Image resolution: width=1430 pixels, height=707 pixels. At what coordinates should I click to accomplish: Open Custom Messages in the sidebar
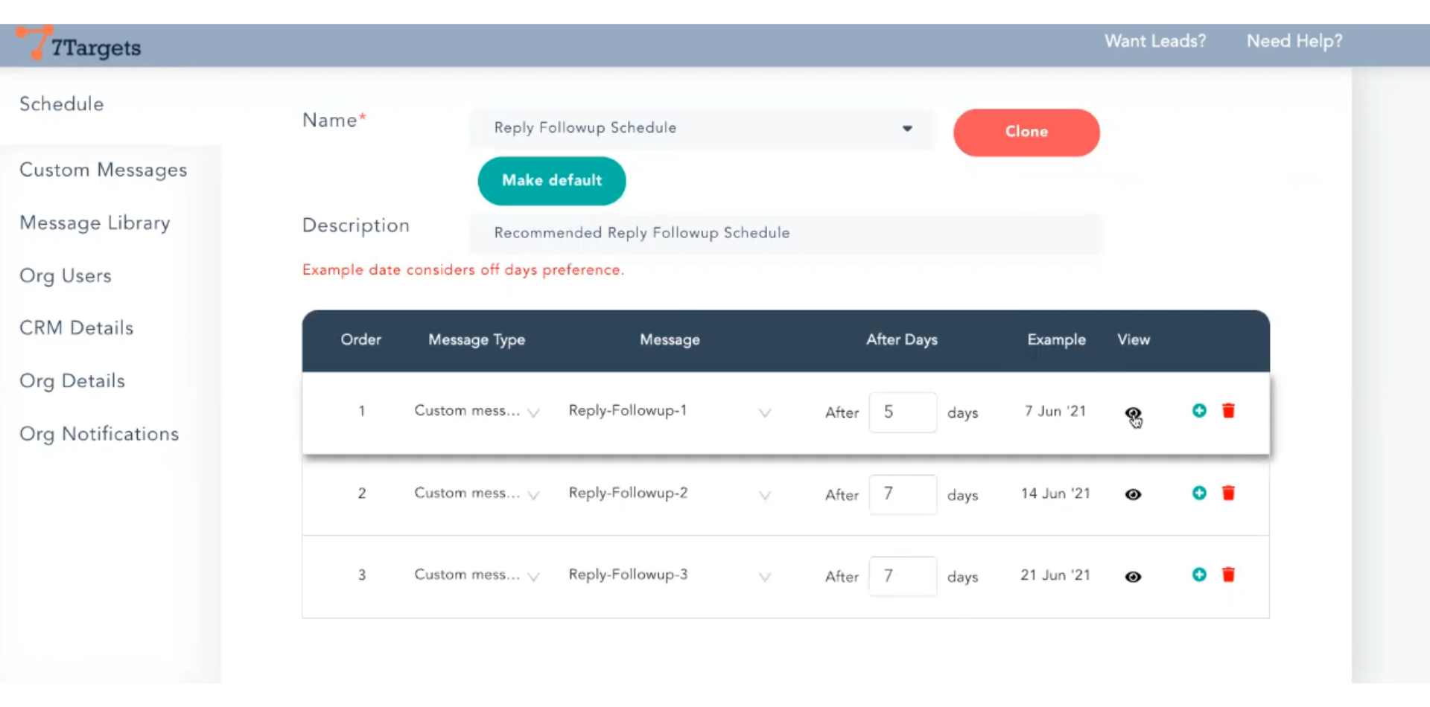click(x=103, y=170)
